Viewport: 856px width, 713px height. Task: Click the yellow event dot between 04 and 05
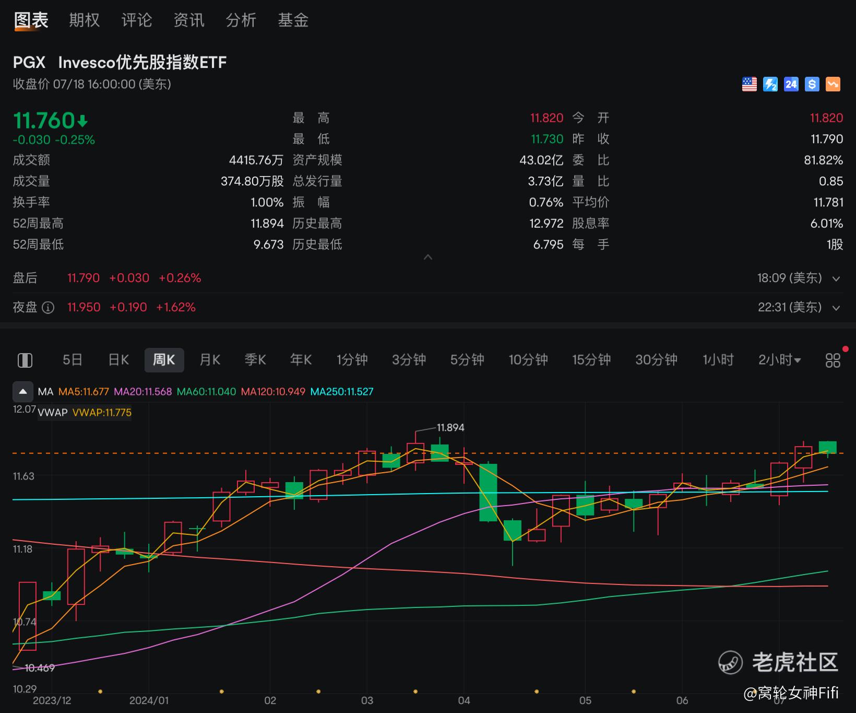coord(537,692)
